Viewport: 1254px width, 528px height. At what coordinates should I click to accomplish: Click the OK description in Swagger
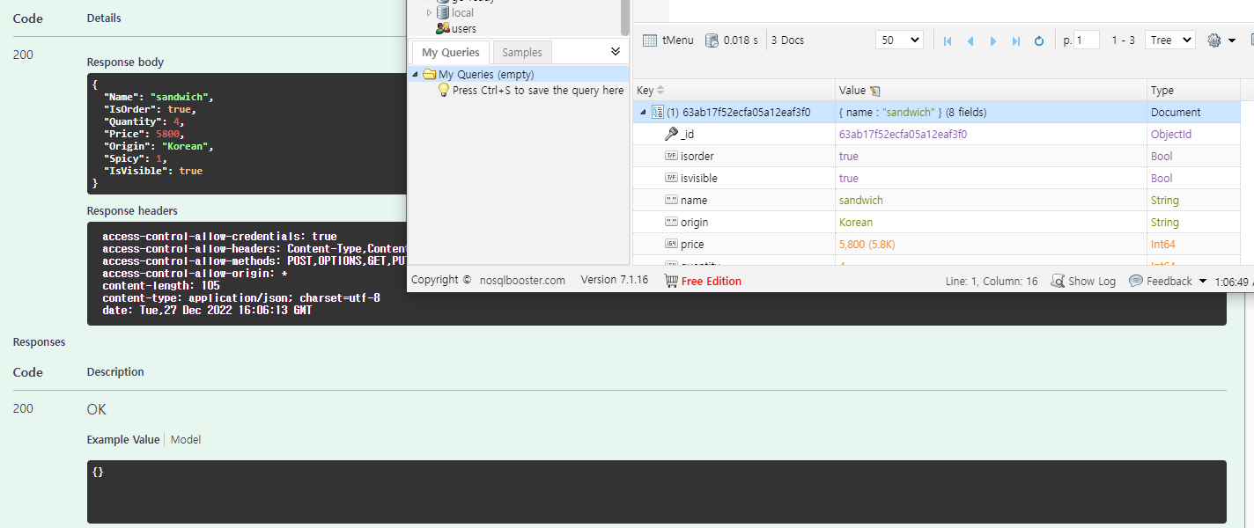tap(97, 409)
